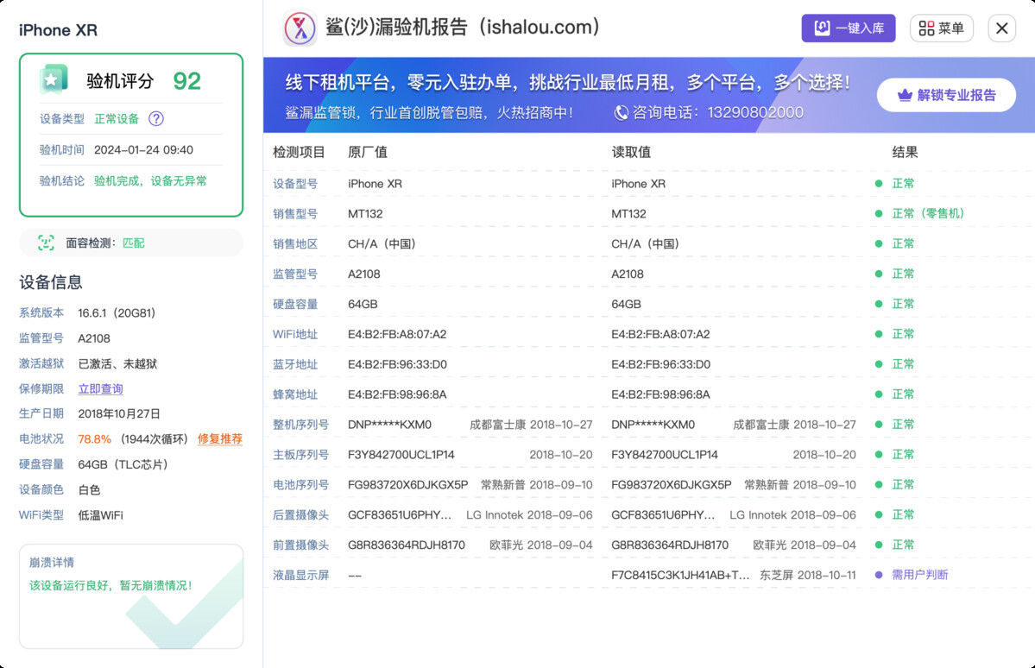Click the 结果 column header
Image resolution: width=1035 pixels, height=668 pixels.
tap(905, 153)
